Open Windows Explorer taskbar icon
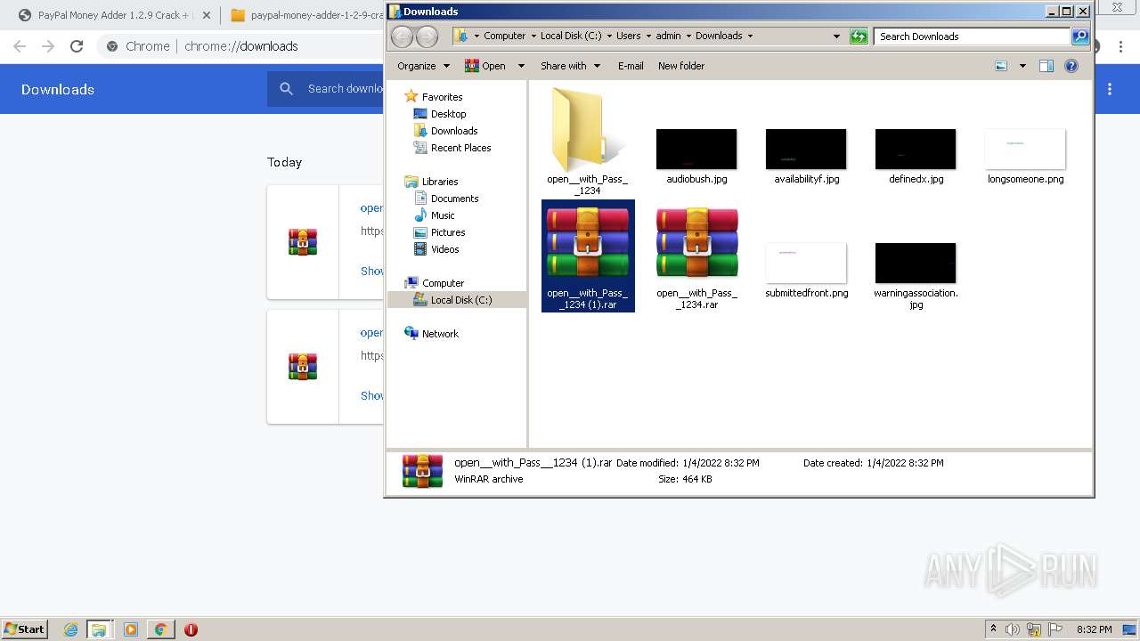The width and height of the screenshot is (1140, 641). pos(99,629)
